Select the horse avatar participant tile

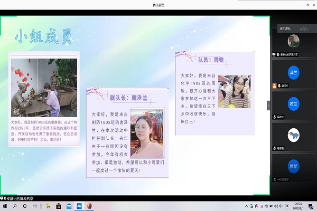[294, 135]
